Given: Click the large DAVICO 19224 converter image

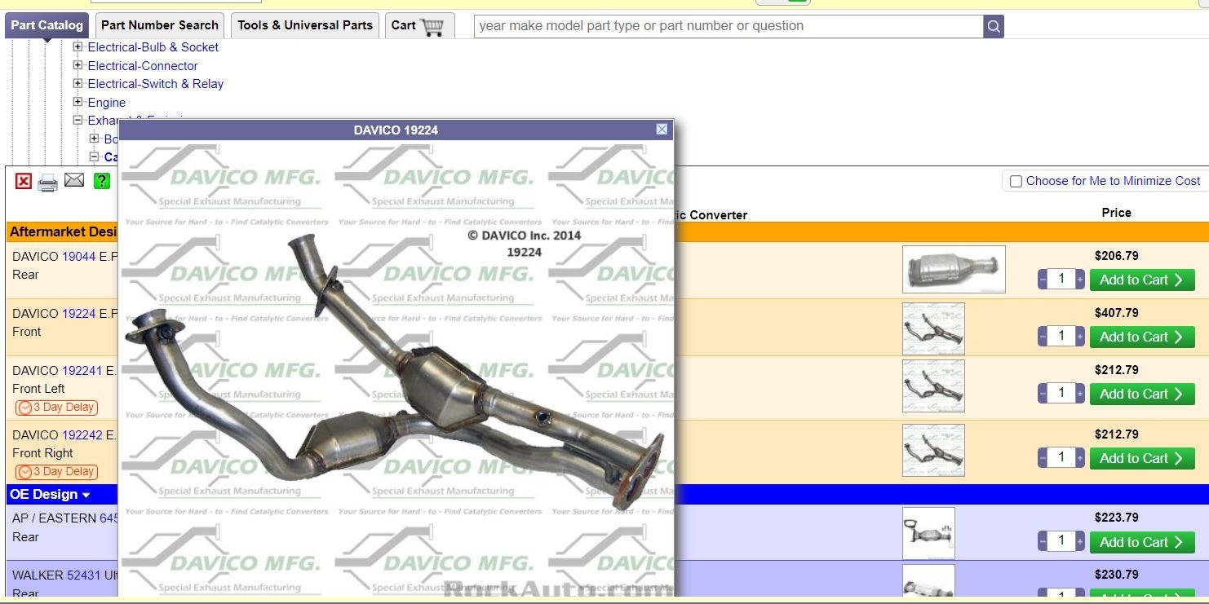Looking at the screenshot, I should click(396, 368).
